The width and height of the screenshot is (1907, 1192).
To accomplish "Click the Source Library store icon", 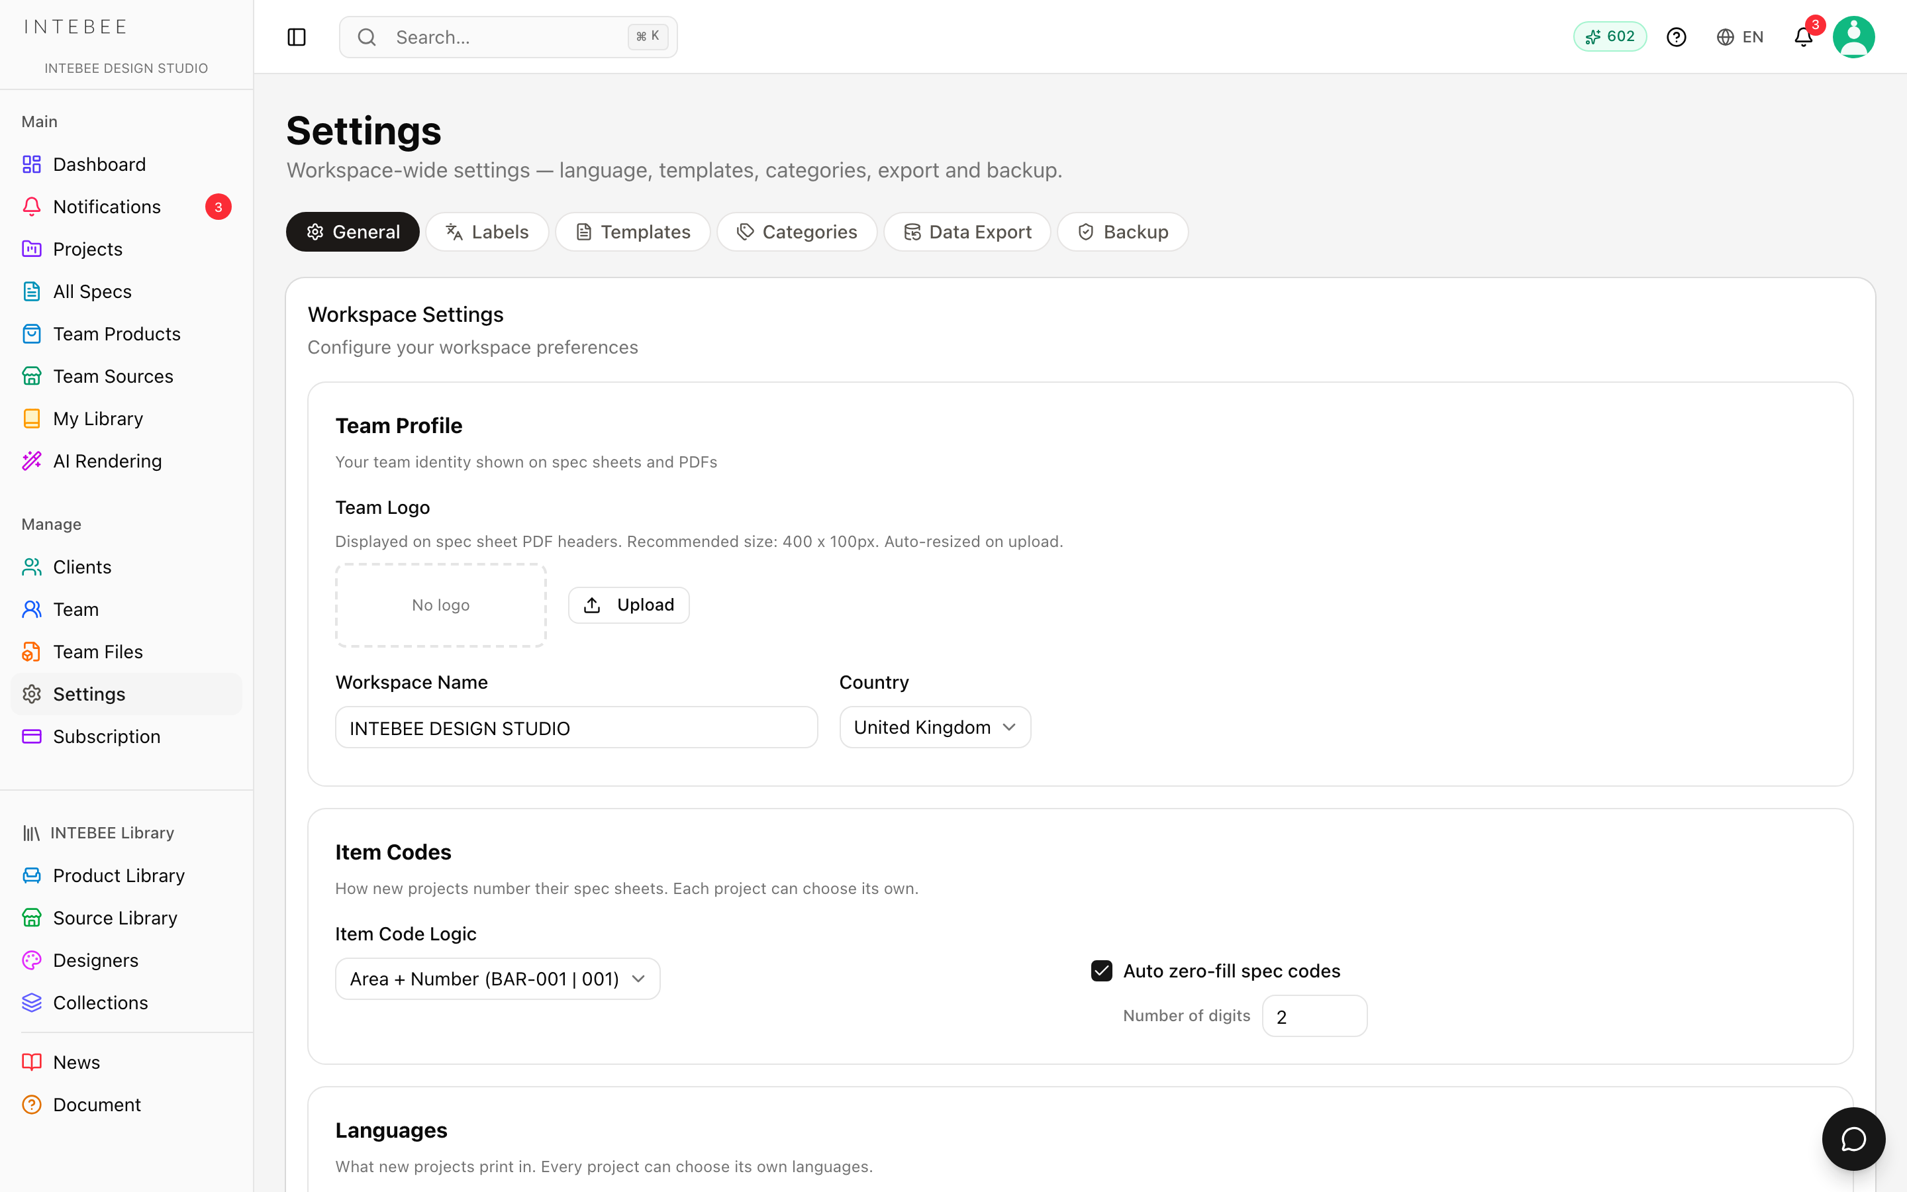I will click(x=32, y=918).
